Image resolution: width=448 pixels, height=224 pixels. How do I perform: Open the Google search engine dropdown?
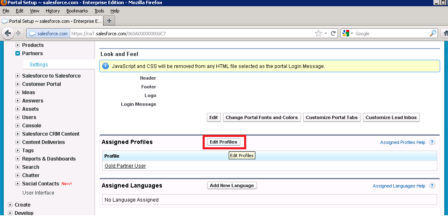348,34
